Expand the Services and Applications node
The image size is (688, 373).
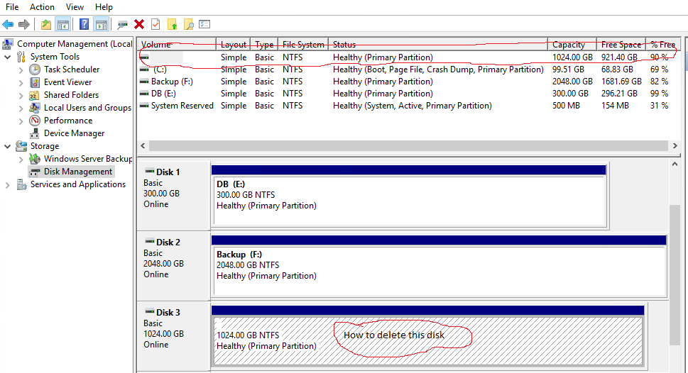[8, 184]
